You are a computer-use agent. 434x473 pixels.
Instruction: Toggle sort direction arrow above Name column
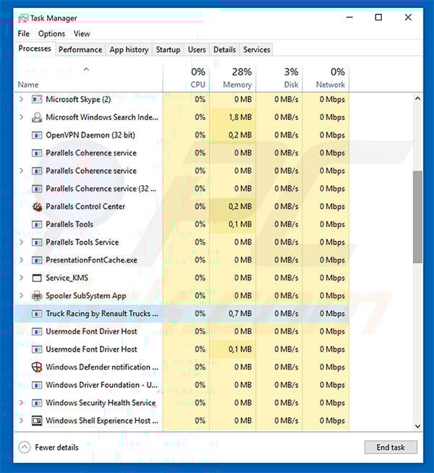click(87, 69)
